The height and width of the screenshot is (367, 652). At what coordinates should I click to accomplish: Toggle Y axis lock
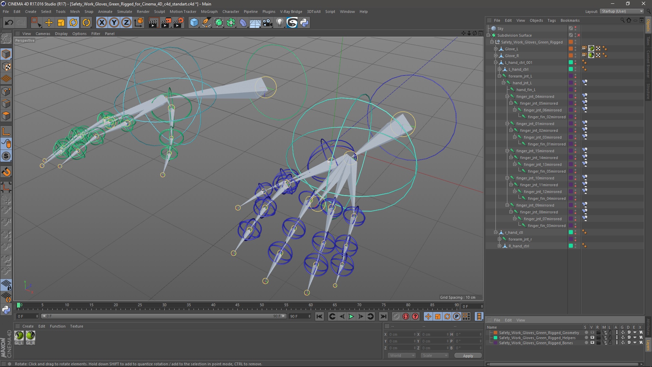pos(114,23)
